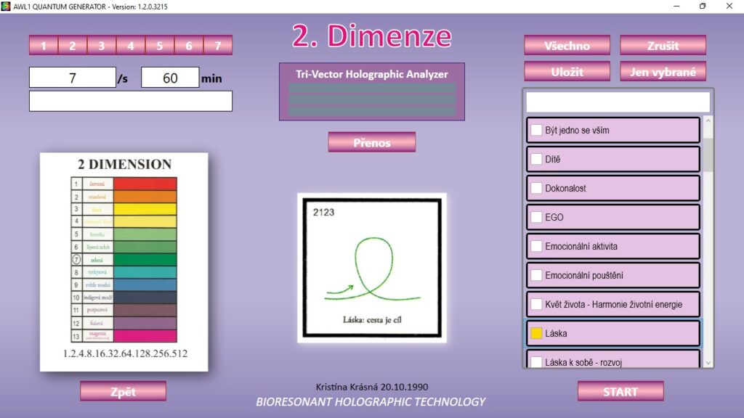The image size is (744, 418).
Task: Click the AWL1 Quantum Generator app icon
Action: (x=6, y=6)
